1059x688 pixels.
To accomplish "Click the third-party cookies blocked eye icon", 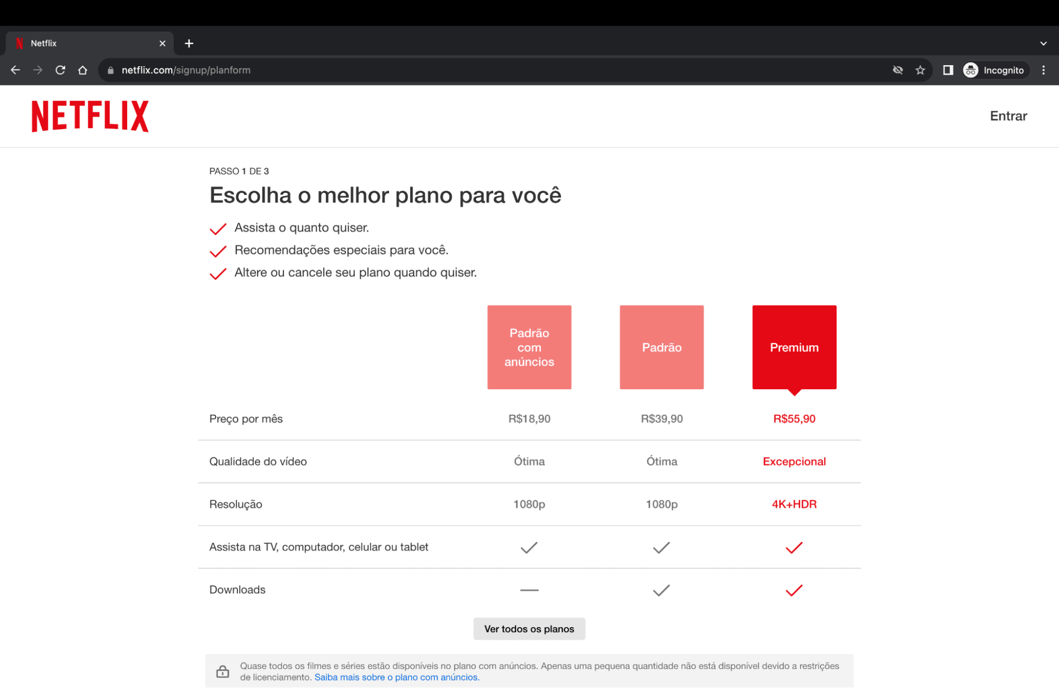I will (897, 70).
